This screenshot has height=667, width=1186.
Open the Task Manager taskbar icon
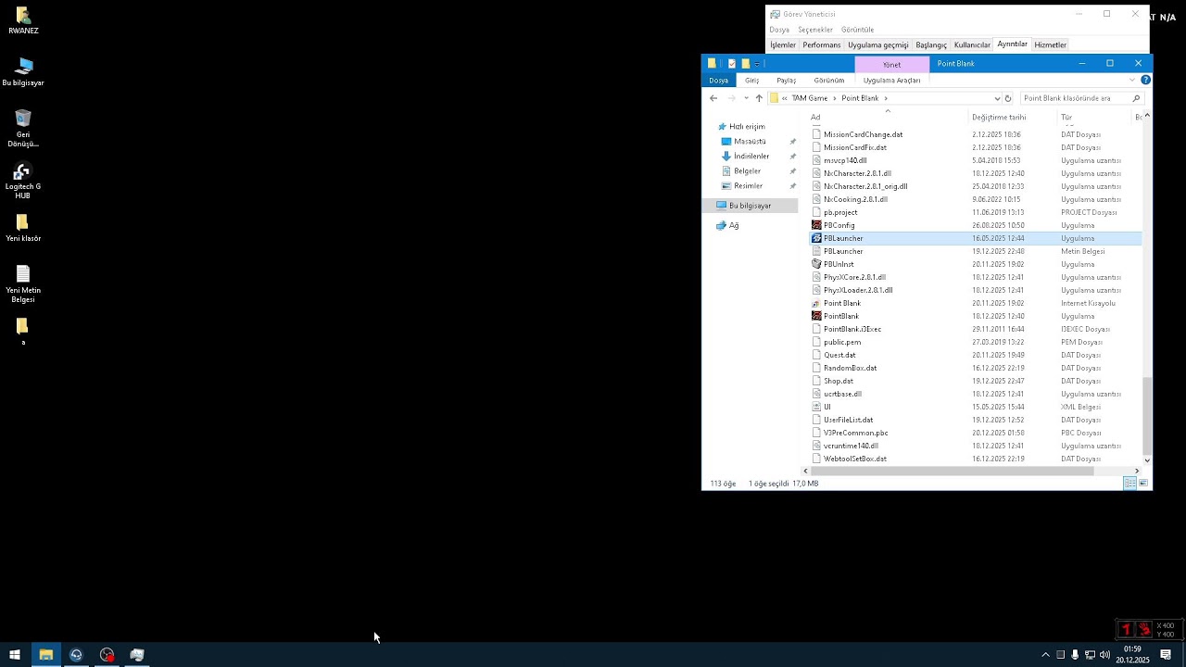[137, 655]
